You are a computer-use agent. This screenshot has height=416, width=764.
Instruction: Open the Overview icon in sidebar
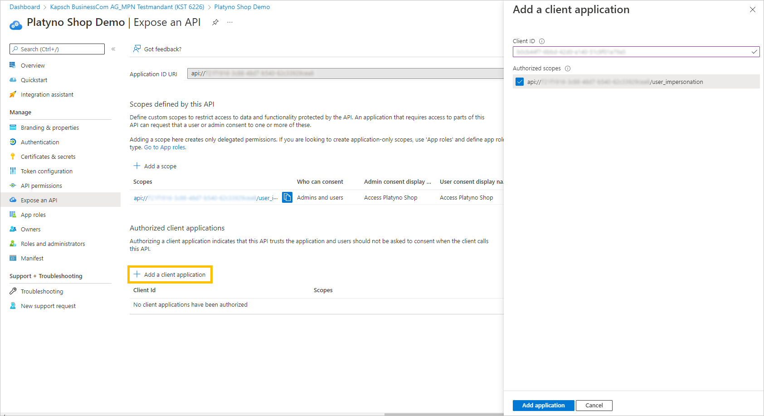[13, 65]
